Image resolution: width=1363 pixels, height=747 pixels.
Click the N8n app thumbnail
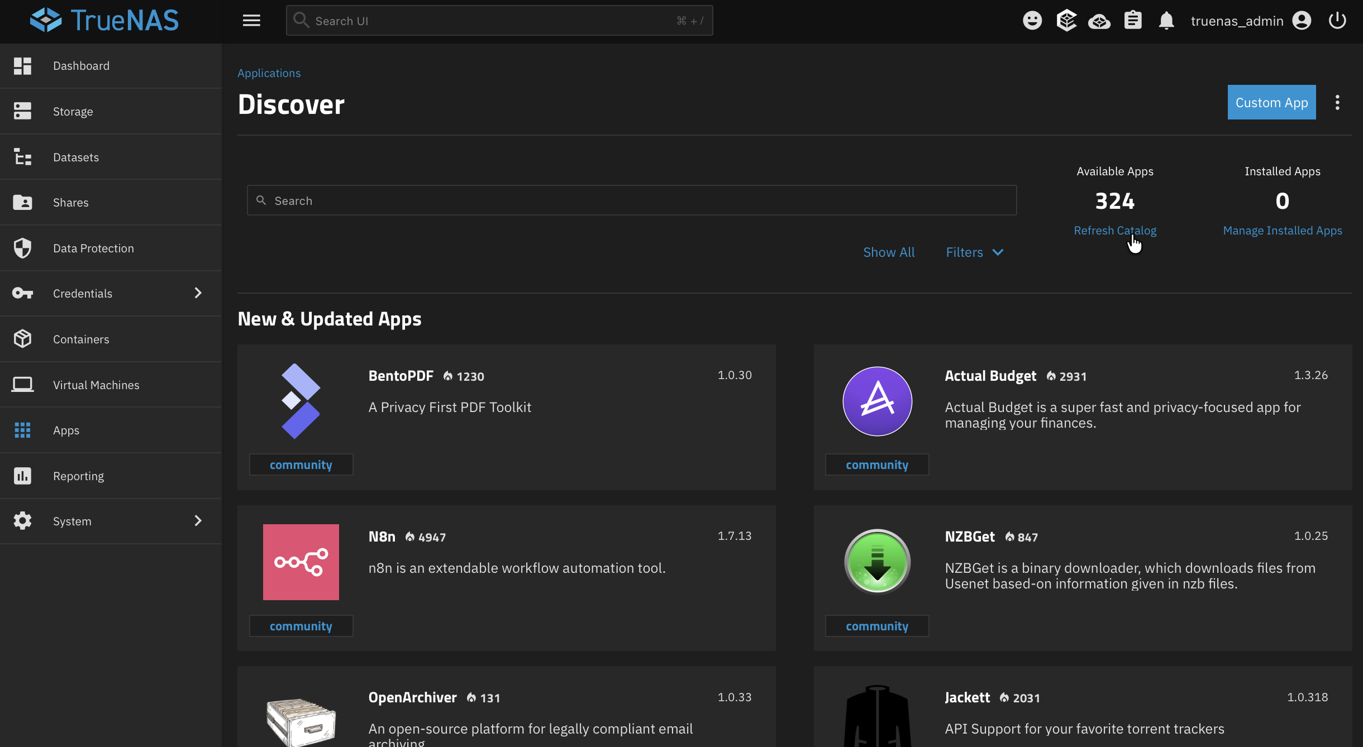click(301, 562)
